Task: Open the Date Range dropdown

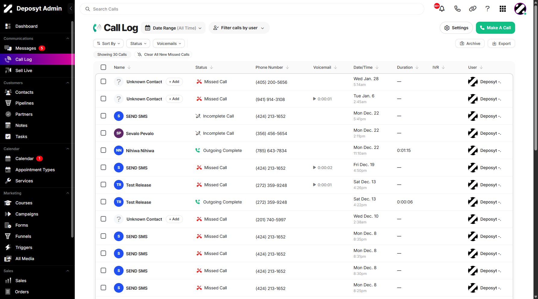Action: (x=173, y=28)
